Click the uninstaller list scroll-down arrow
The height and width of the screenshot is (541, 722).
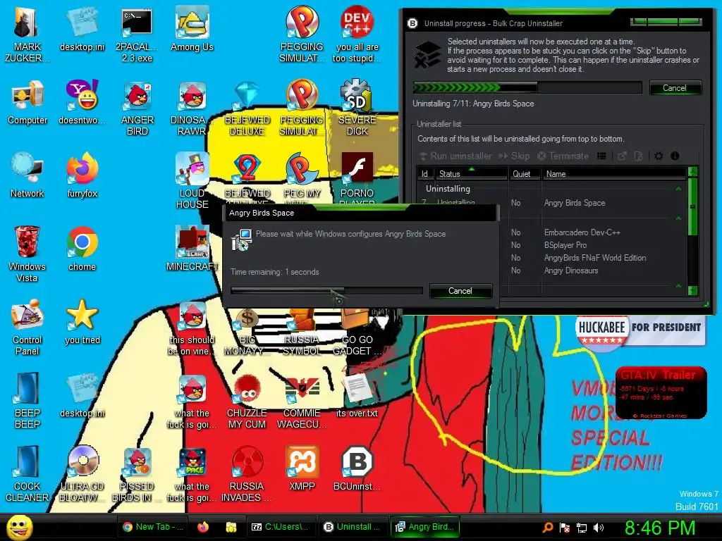692,290
